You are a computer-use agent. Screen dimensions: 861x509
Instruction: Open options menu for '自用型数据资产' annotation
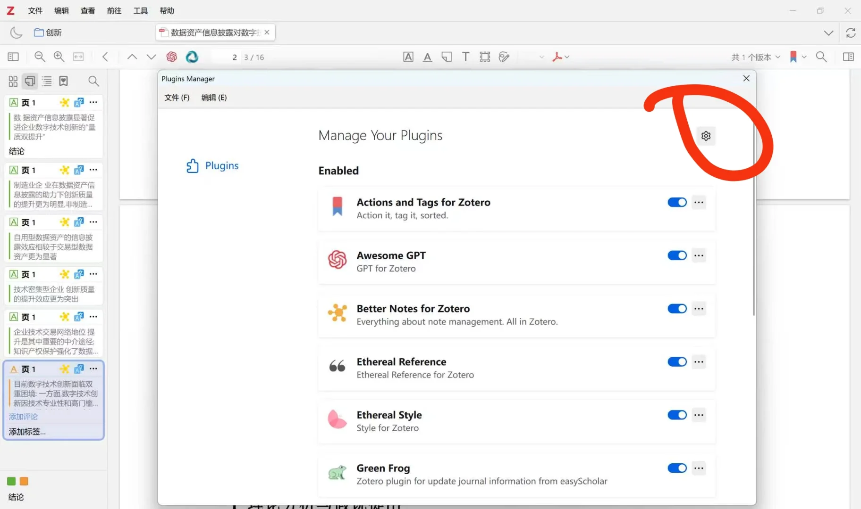click(93, 222)
